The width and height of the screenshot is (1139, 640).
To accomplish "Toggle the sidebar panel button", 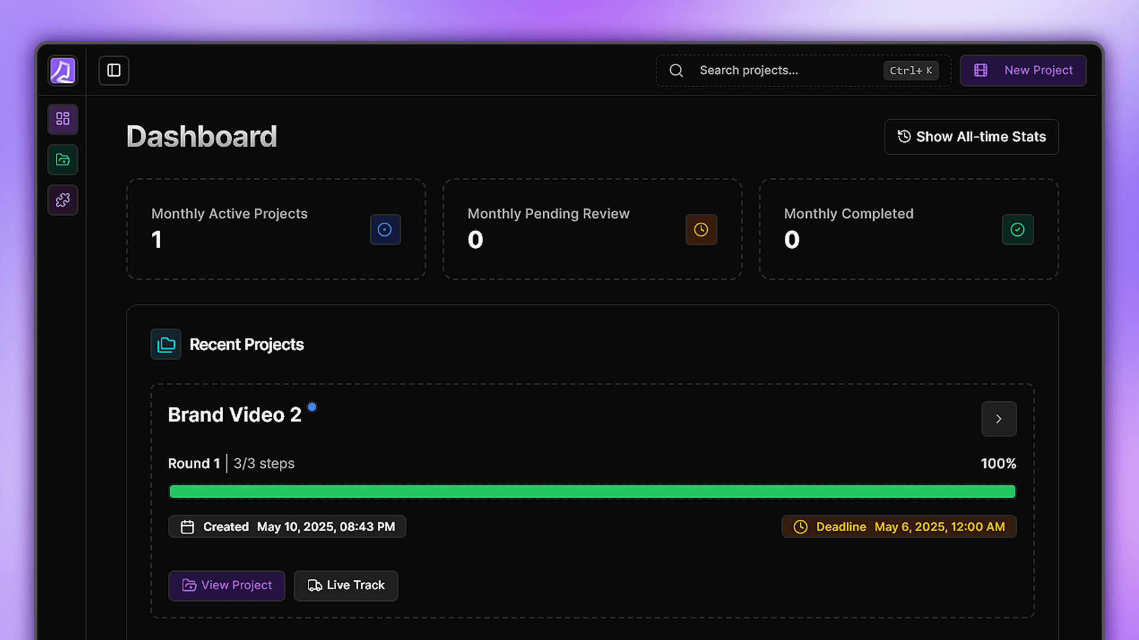I will [x=114, y=71].
